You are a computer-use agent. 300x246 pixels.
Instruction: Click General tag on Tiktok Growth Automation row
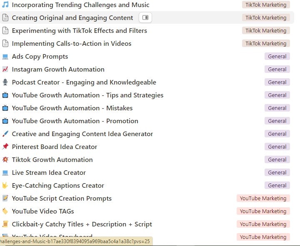click(x=277, y=159)
